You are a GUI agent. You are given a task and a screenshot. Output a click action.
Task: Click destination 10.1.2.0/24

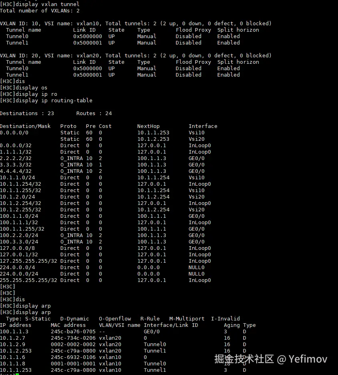tap(18, 197)
